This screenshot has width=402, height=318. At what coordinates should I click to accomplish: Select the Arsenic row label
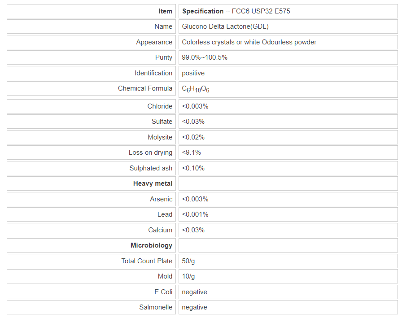coord(161,199)
